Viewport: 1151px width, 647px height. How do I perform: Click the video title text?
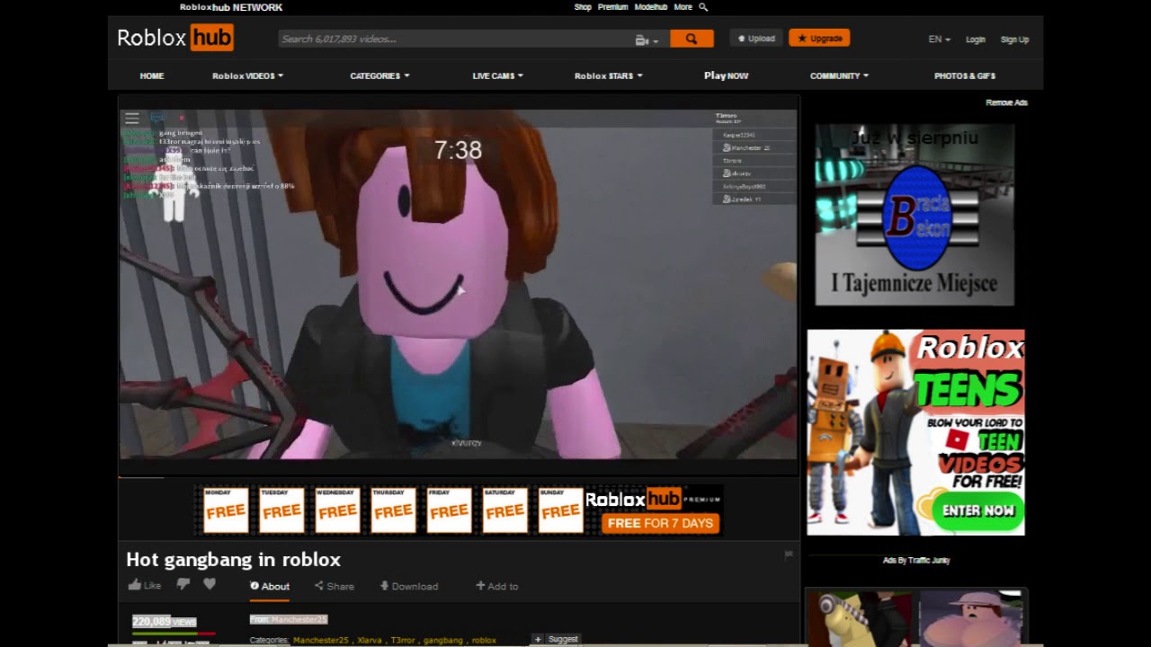(233, 559)
